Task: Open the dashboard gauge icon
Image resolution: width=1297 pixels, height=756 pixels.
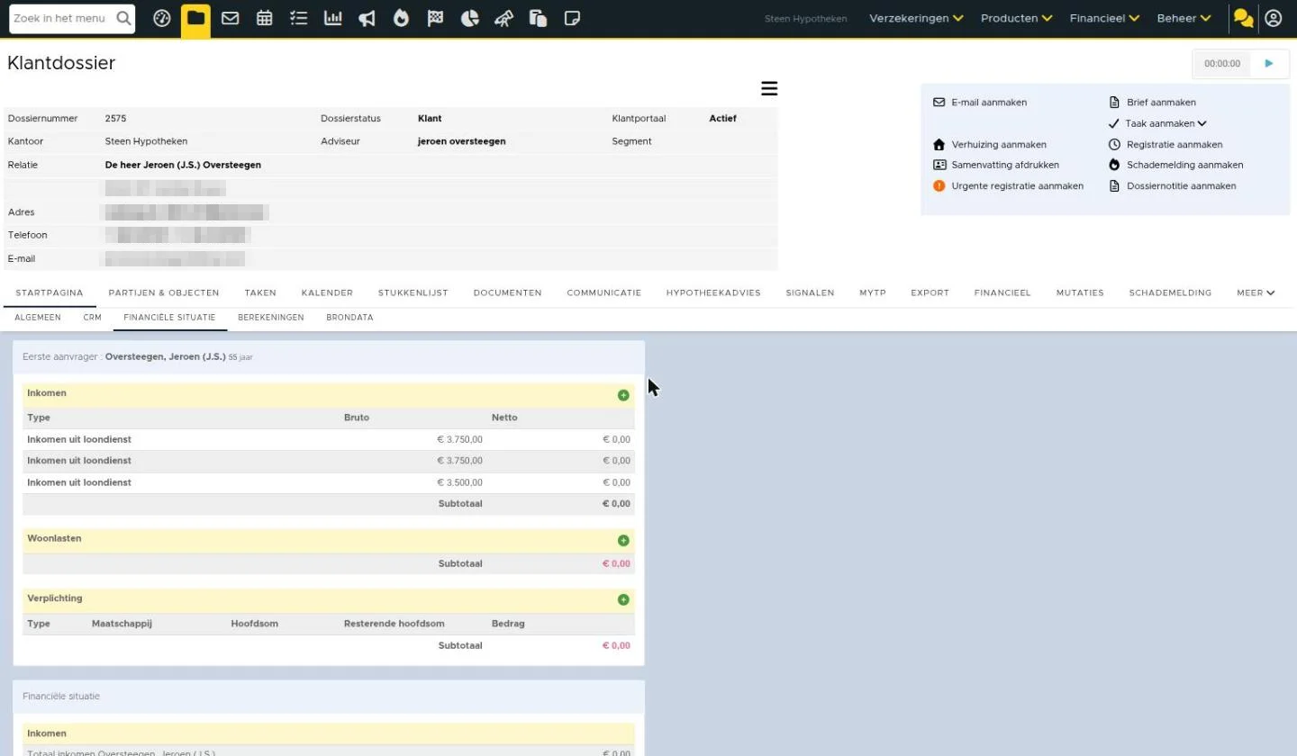Action: (x=162, y=18)
